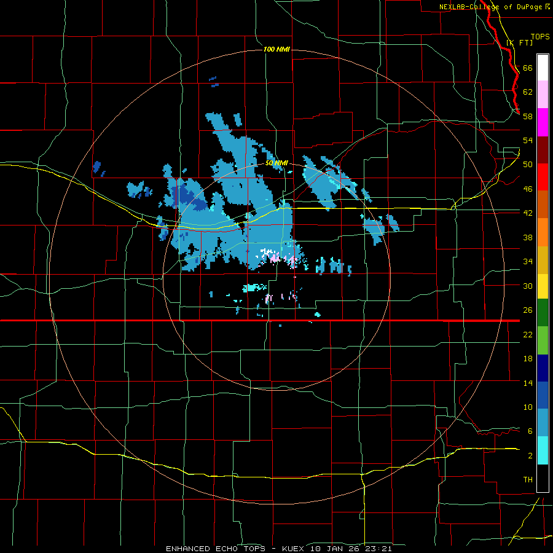Click the '10 JAN 26' date text
Image resolution: width=553 pixels, height=553 pixels.
pos(335,549)
